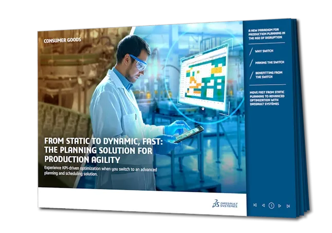Jump to the last page icon
The height and width of the screenshot is (233, 332).
pyautogui.click(x=288, y=206)
